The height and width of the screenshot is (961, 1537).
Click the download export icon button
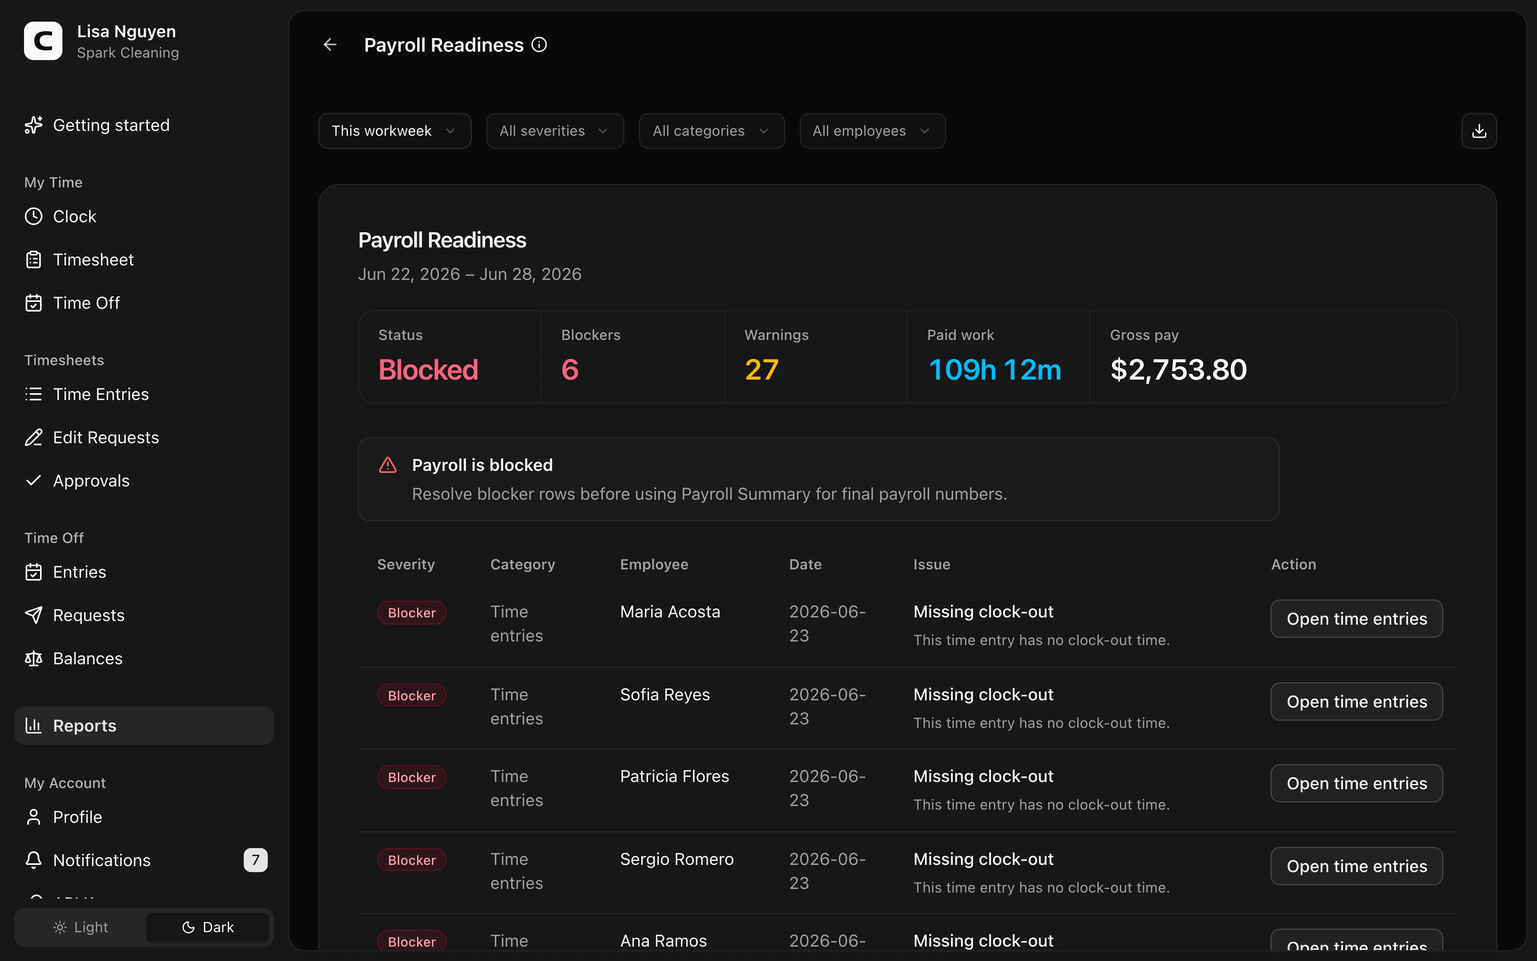[x=1479, y=131]
